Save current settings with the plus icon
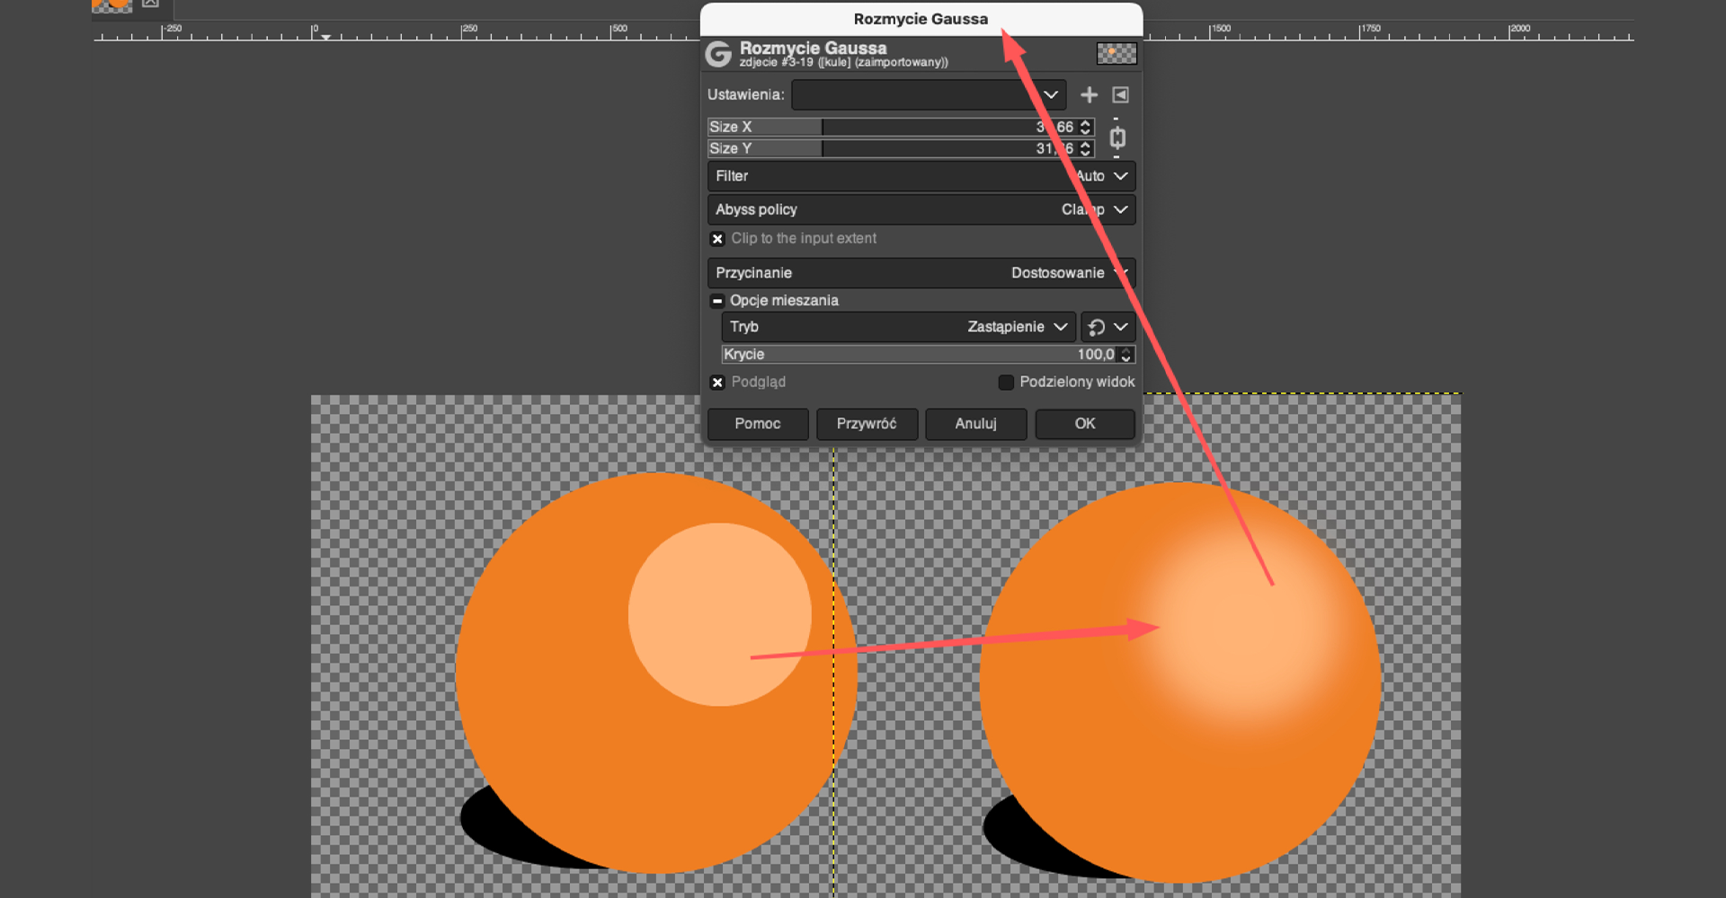The width and height of the screenshot is (1726, 898). 1089,95
